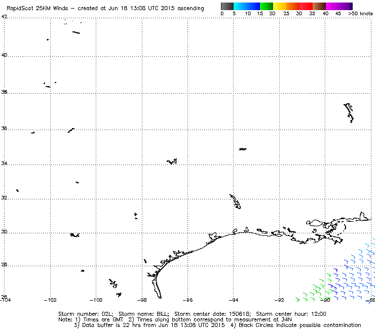Viewport: 375px width, 329px height.
Task: Click the 'measurement at 34N' note text
Action: click(263, 320)
